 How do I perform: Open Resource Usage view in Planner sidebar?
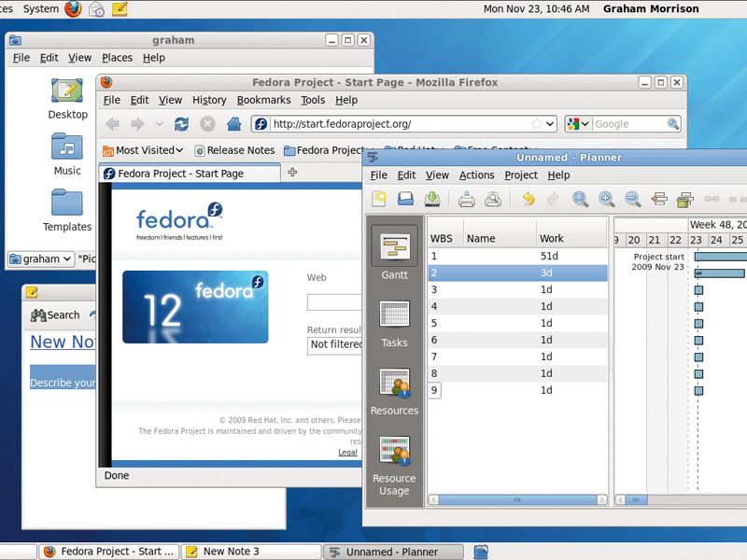coord(394,466)
